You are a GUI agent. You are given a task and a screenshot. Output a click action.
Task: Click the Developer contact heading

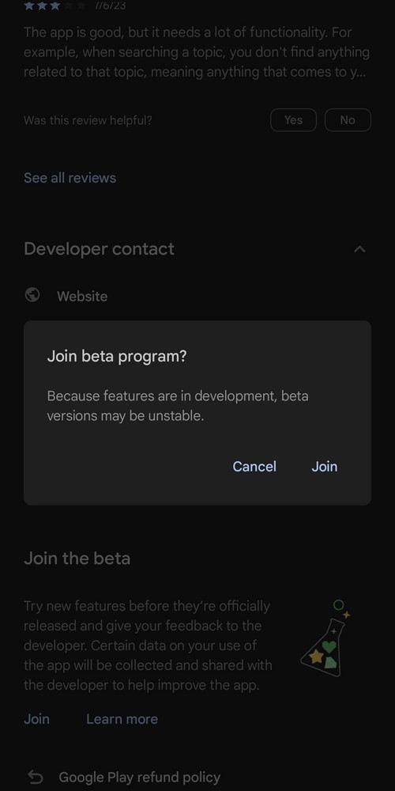point(100,248)
